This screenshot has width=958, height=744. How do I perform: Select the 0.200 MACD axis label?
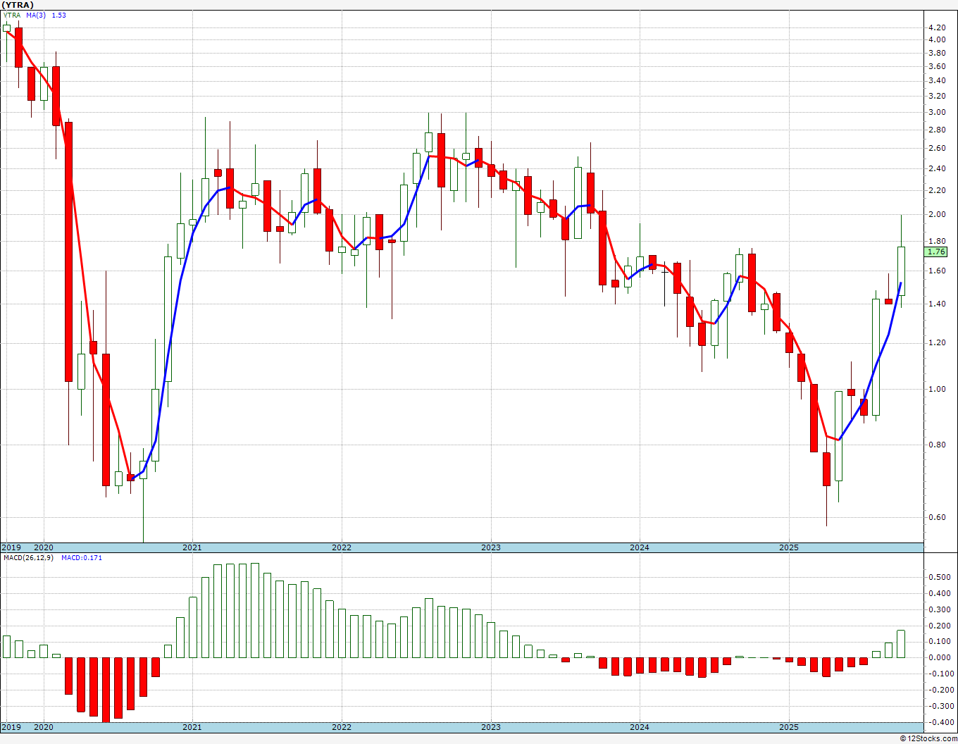pos(939,626)
